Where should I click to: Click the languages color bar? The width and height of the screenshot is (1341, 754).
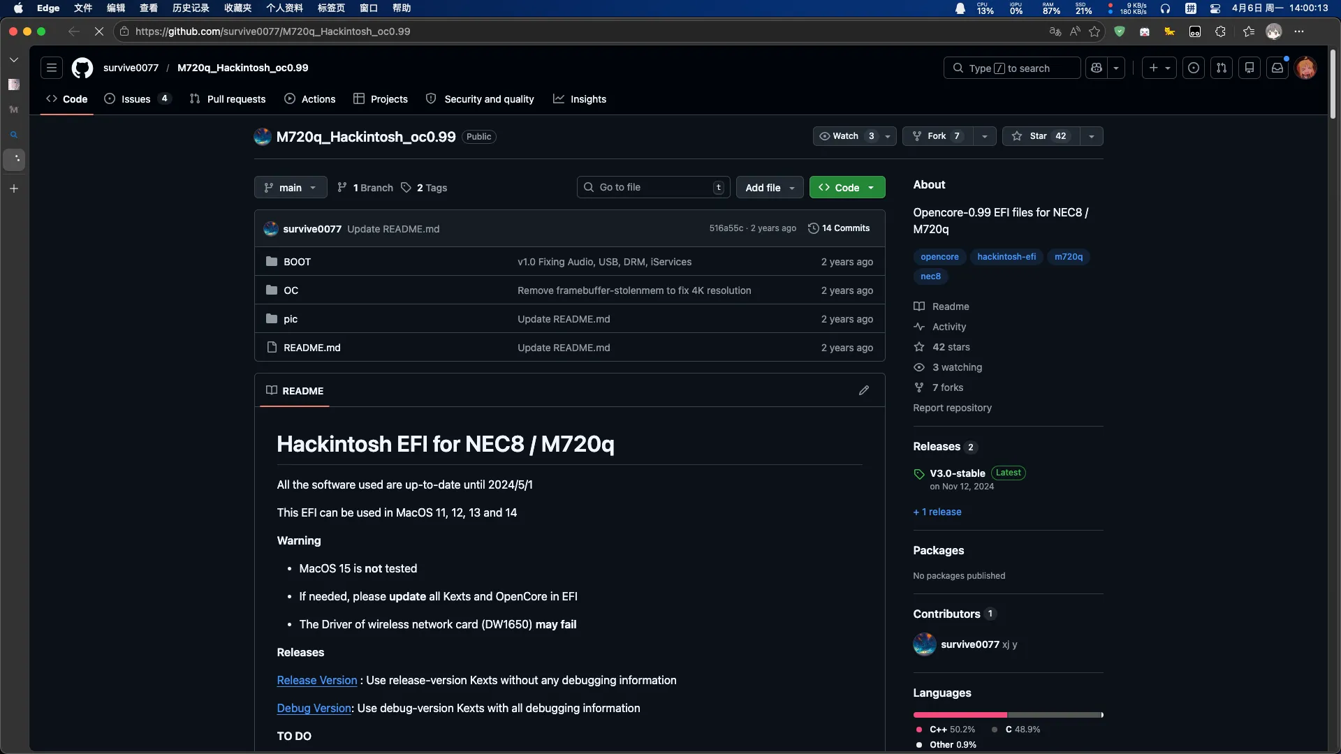[1008, 715]
